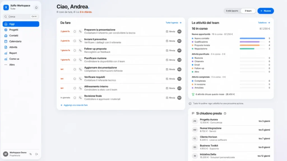
Task: Open Progetti in the sidebar
Action: pyautogui.click(x=21, y=30)
